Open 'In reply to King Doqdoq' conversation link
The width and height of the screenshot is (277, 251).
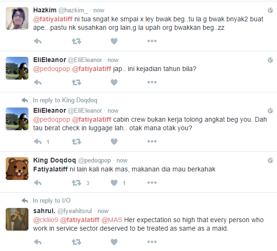(x=65, y=100)
